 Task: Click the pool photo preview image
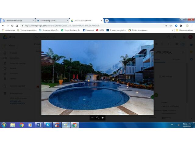97,77
